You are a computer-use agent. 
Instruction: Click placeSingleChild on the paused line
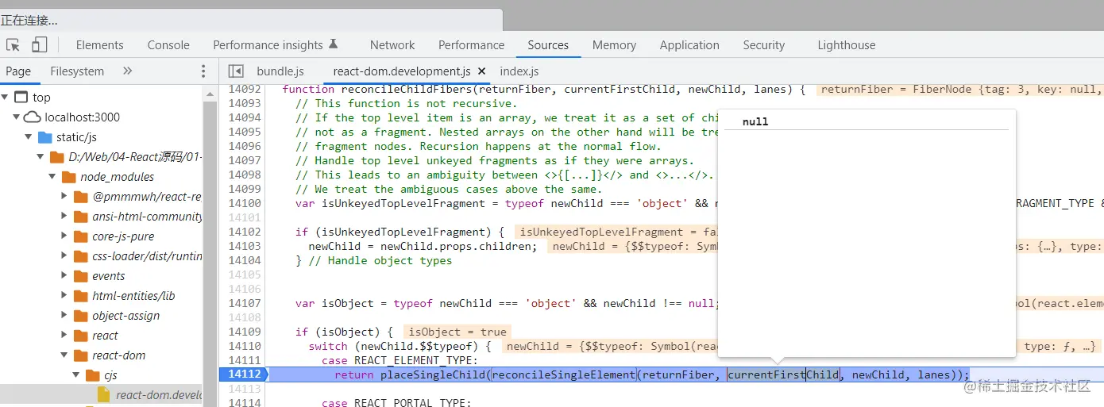click(432, 374)
